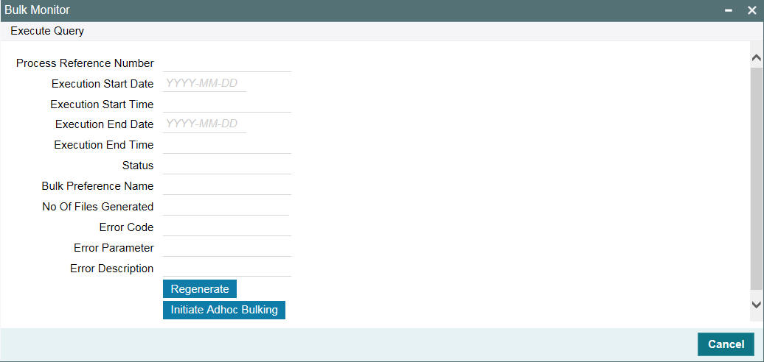Click the Initiate Adhoc Bulking button

[224, 310]
